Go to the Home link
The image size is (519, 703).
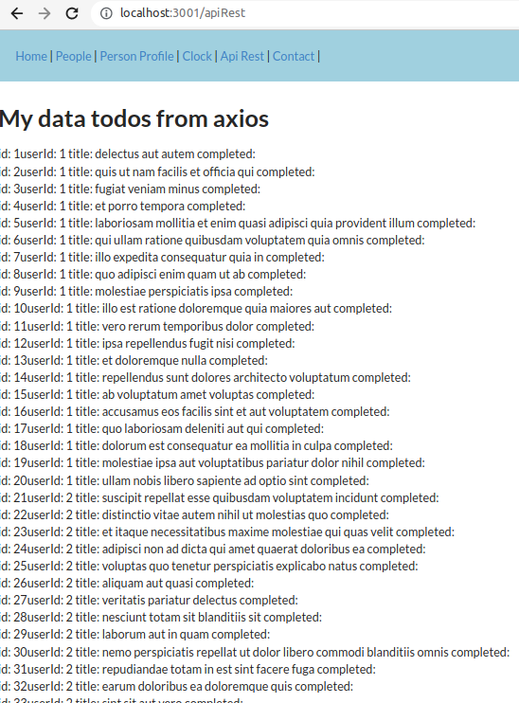point(31,56)
